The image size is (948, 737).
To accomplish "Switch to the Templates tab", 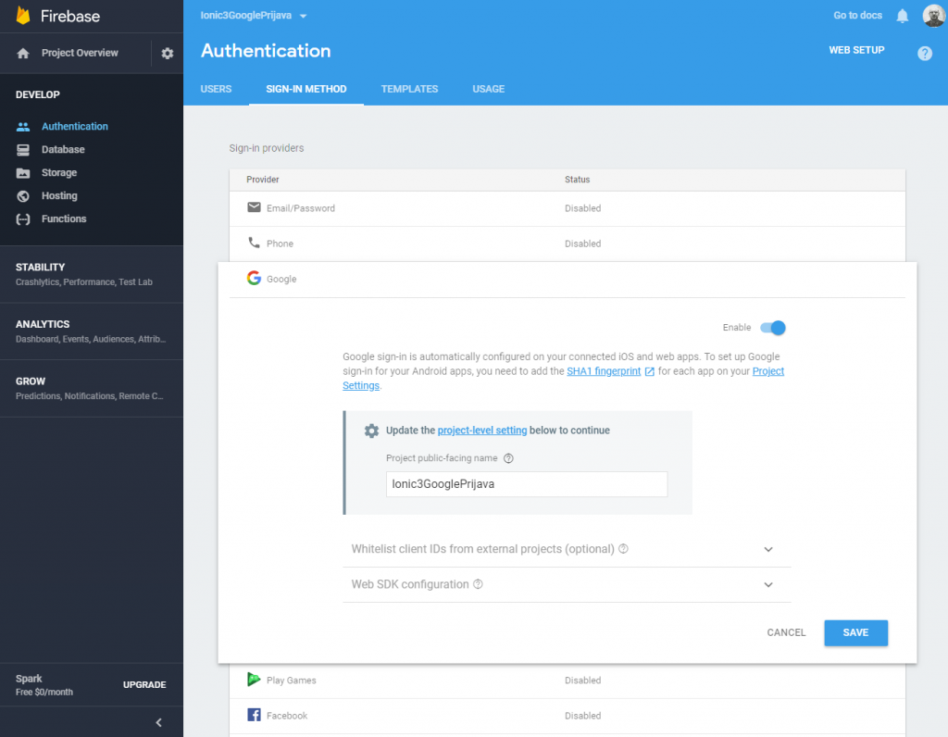I will click(x=409, y=89).
